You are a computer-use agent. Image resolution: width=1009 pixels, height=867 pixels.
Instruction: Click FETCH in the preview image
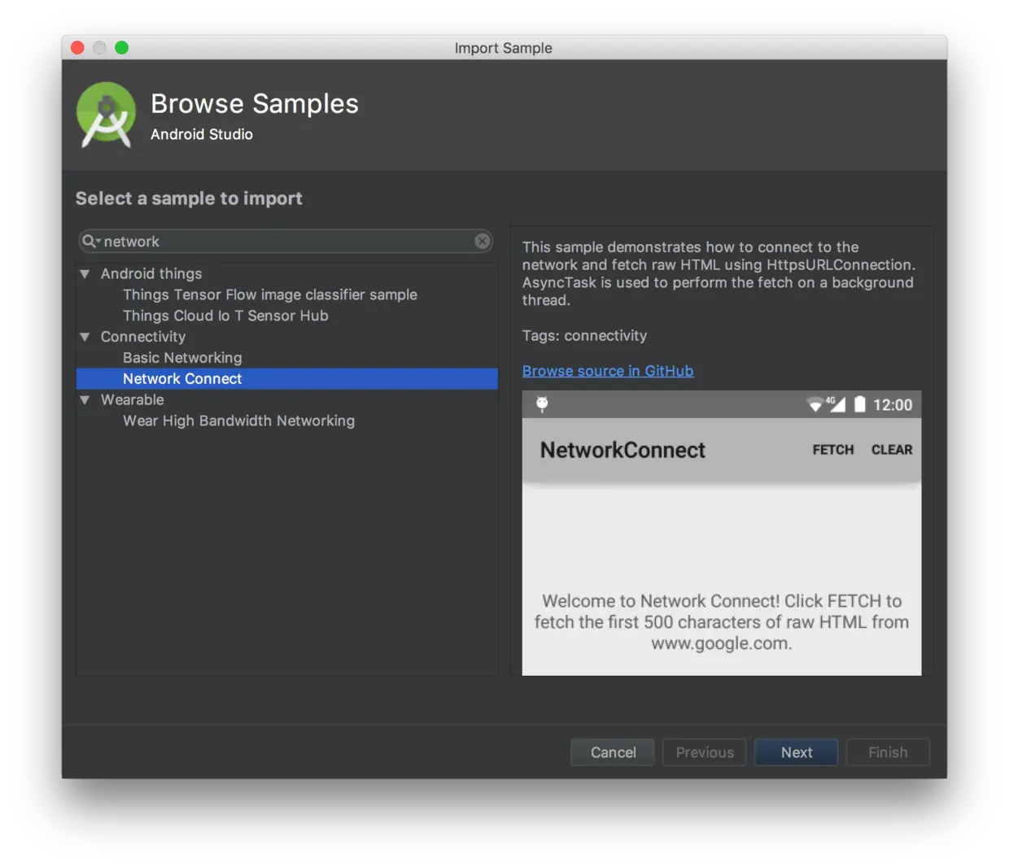833,450
